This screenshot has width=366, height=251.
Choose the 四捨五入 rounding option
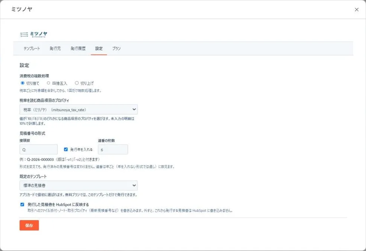tap(48, 83)
